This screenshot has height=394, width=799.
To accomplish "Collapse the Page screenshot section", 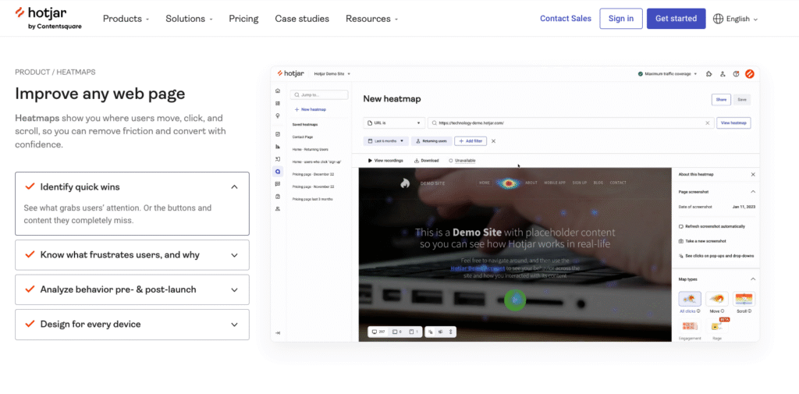I will pyautogui.click(x=753, y=192).
